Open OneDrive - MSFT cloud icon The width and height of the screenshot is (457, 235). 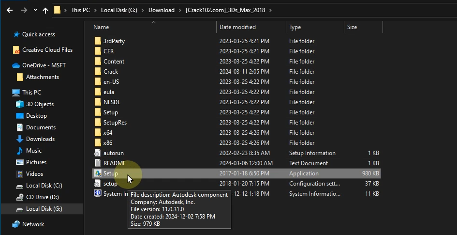tap(16, 65)
